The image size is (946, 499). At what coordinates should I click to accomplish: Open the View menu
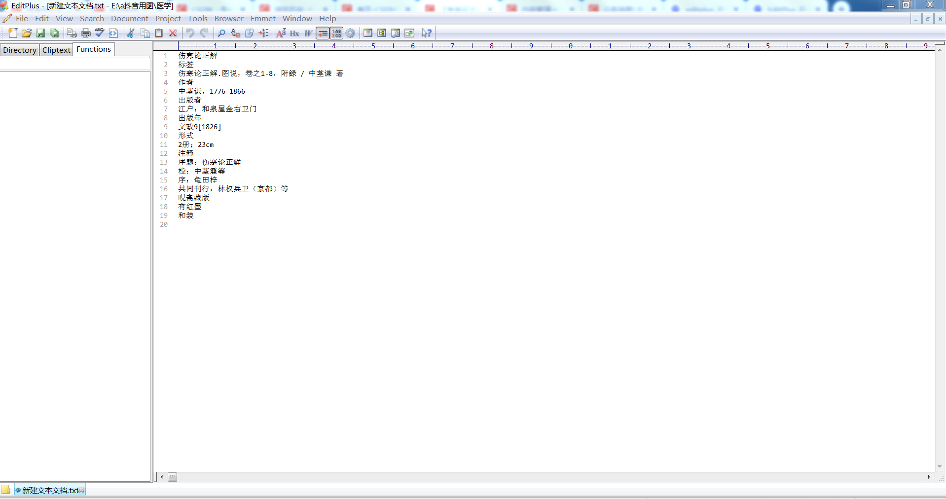[x=64, y=18]
